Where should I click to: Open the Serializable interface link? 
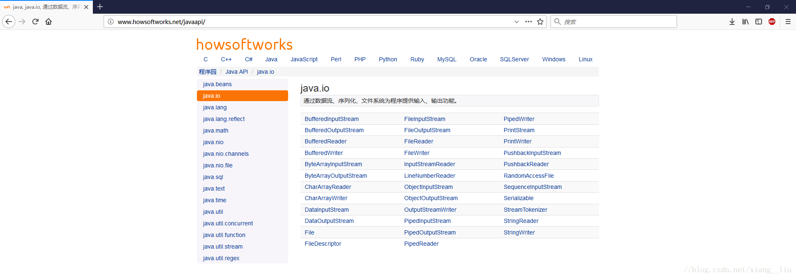coord(519,198)
